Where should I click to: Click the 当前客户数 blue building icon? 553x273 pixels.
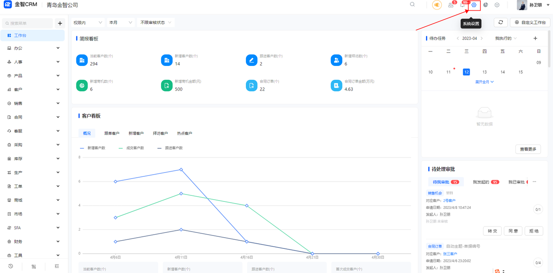click(x=82, y=60)
